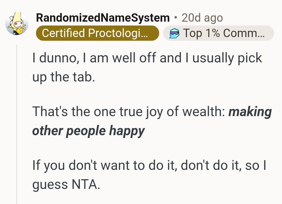Expand the truncated ellipsis after "Comm"
This screenshot has height=204, width=282.
pos(261,33)
